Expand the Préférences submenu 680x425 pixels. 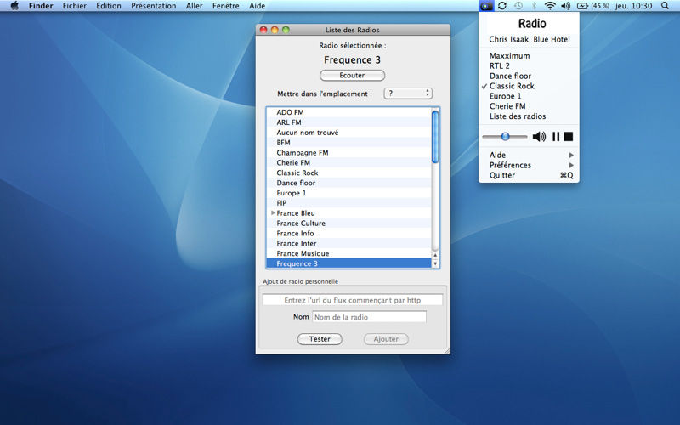click(x=529, y=165)
